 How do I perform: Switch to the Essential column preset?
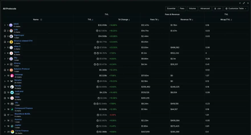[x=171, y=9]
